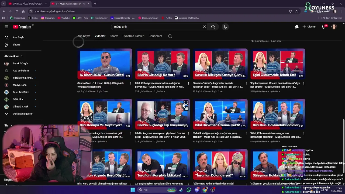
Task: Search within the channel magnifier icon
Action: 170,36
